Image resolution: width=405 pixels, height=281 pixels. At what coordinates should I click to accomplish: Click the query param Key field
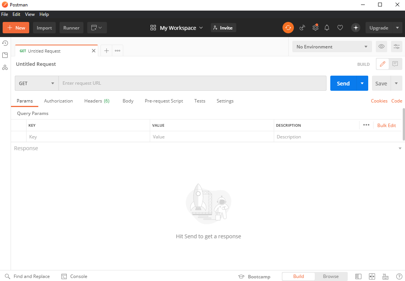(88, 137)
